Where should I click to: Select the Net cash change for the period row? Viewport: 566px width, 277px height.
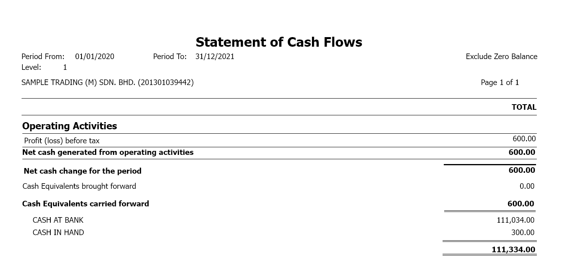coord(83,171)
